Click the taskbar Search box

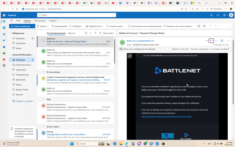(x=90, y=144)
